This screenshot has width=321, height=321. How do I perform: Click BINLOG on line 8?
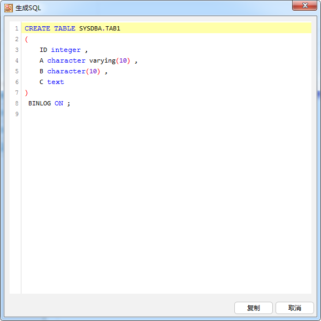click(40, 103)
